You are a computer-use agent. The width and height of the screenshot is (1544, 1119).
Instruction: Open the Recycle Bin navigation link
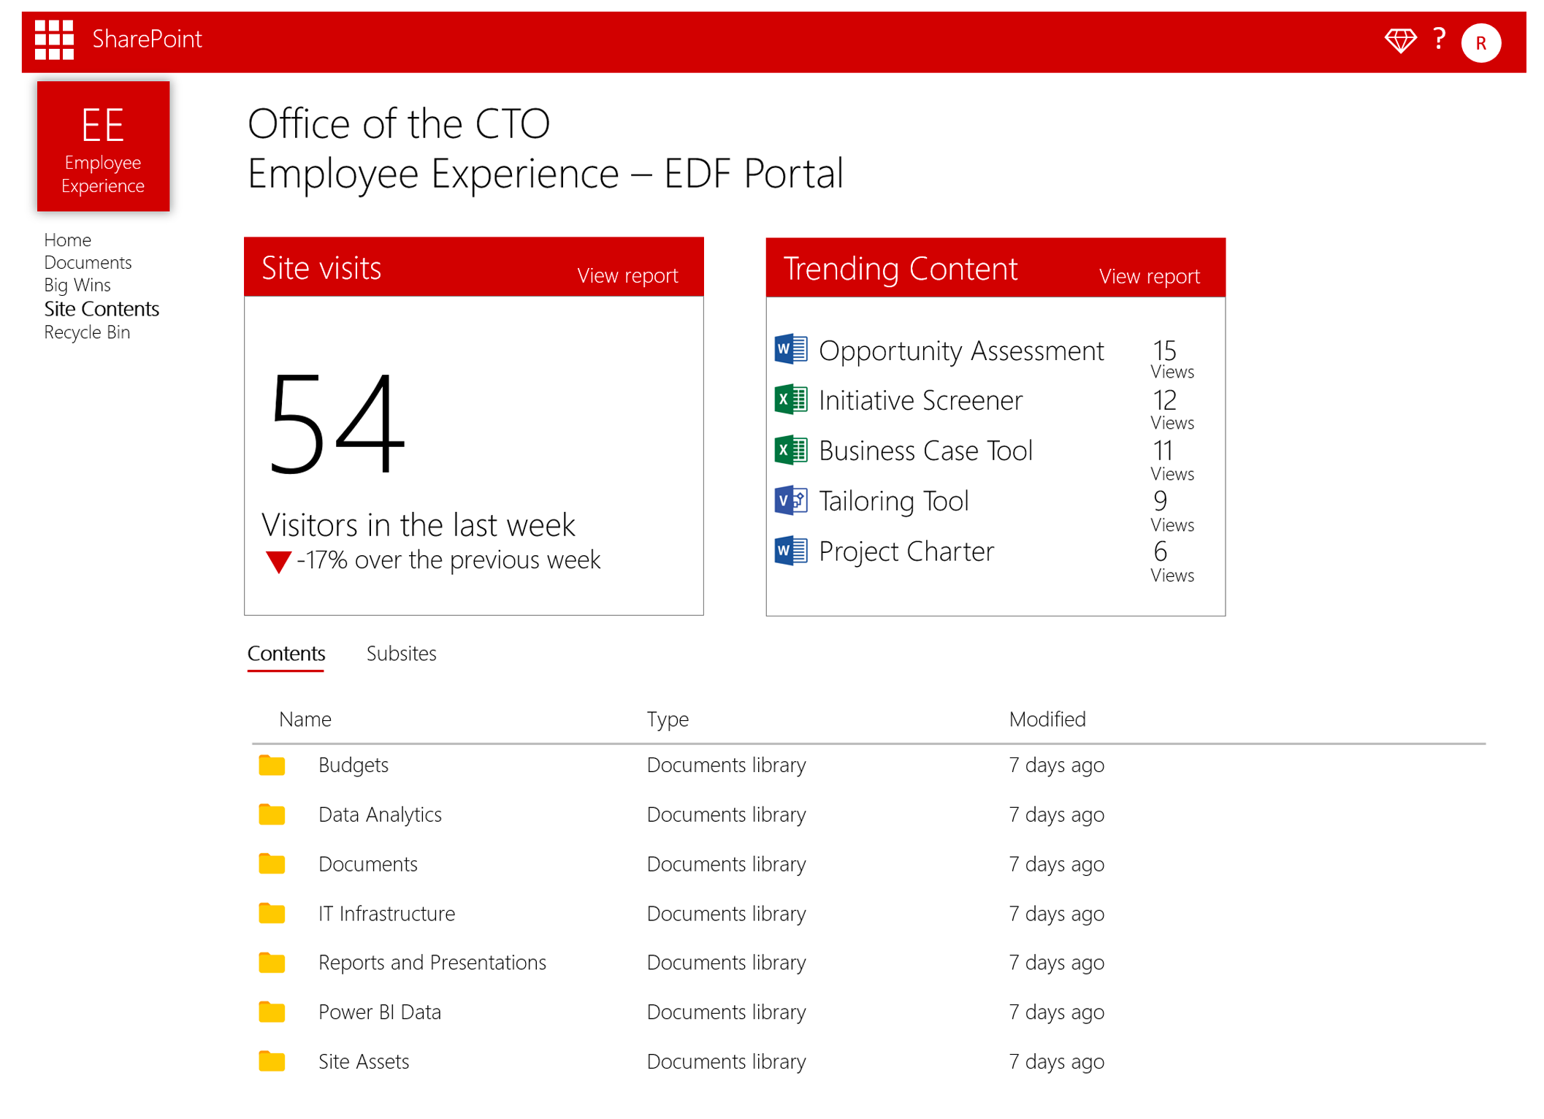(x=87, y=332)
